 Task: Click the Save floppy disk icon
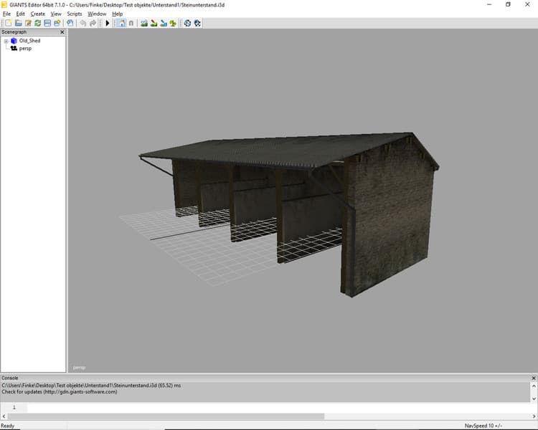pyautogui.click(x=47, y=23)
